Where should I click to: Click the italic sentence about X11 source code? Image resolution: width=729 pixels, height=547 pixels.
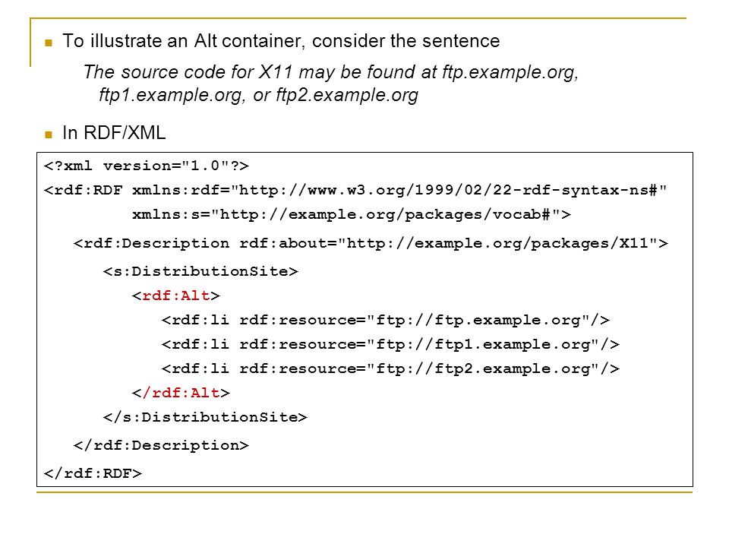tap(330, 84)
